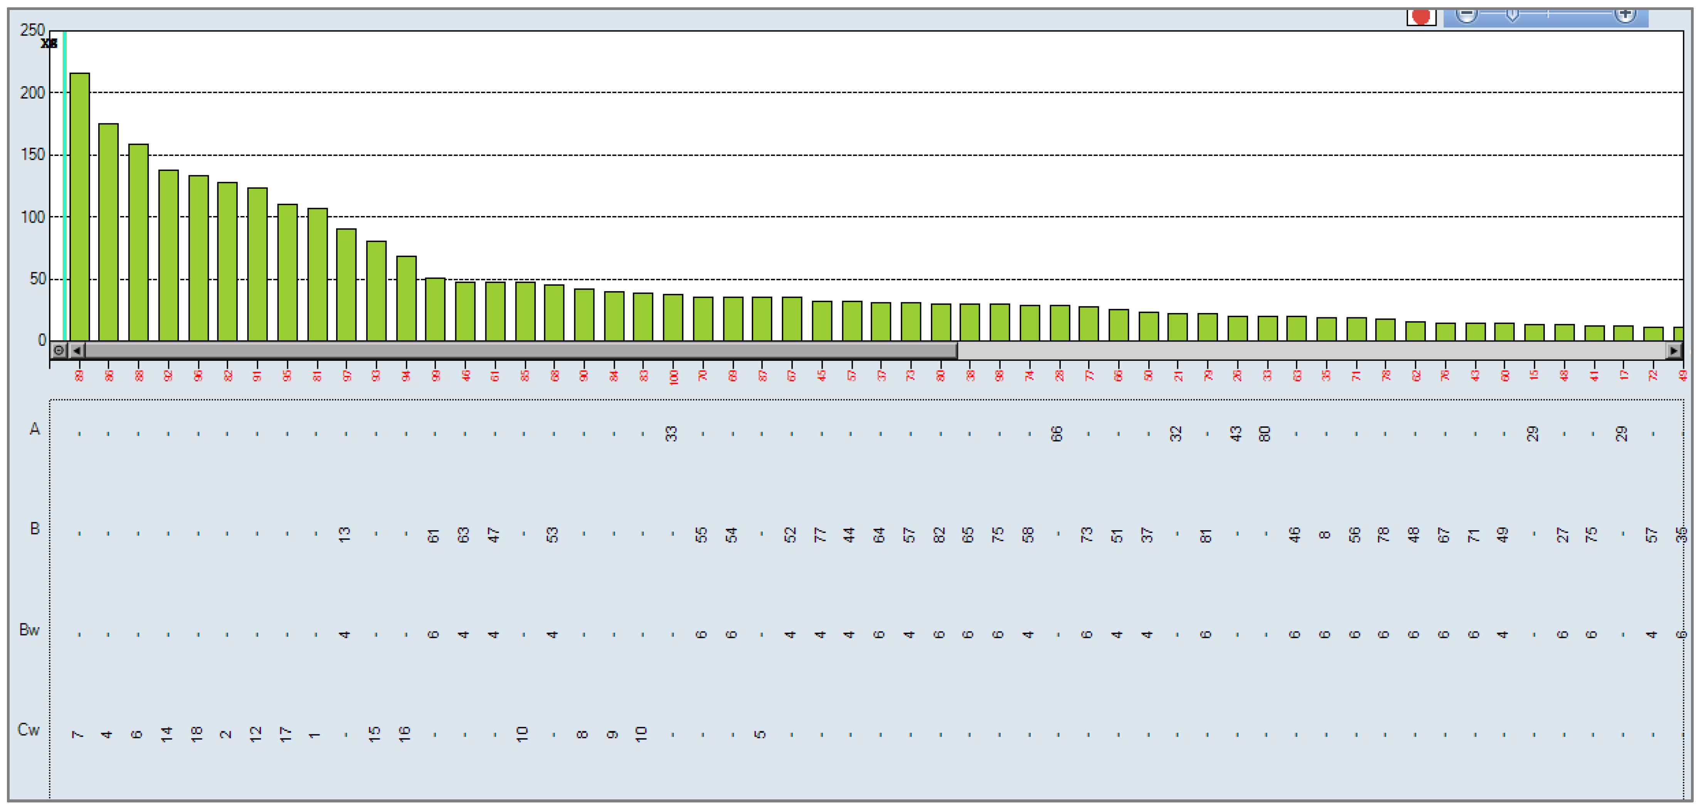Viewport: 1701px width, 809px height.
Task: Click the x-axis label 89 under the first bar
Action: (x=79, y=376)
